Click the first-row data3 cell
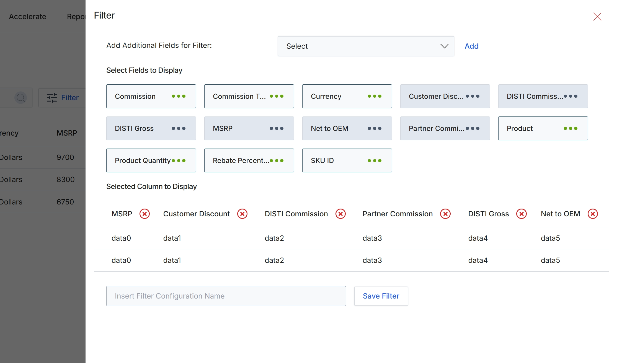 (372, 238)
